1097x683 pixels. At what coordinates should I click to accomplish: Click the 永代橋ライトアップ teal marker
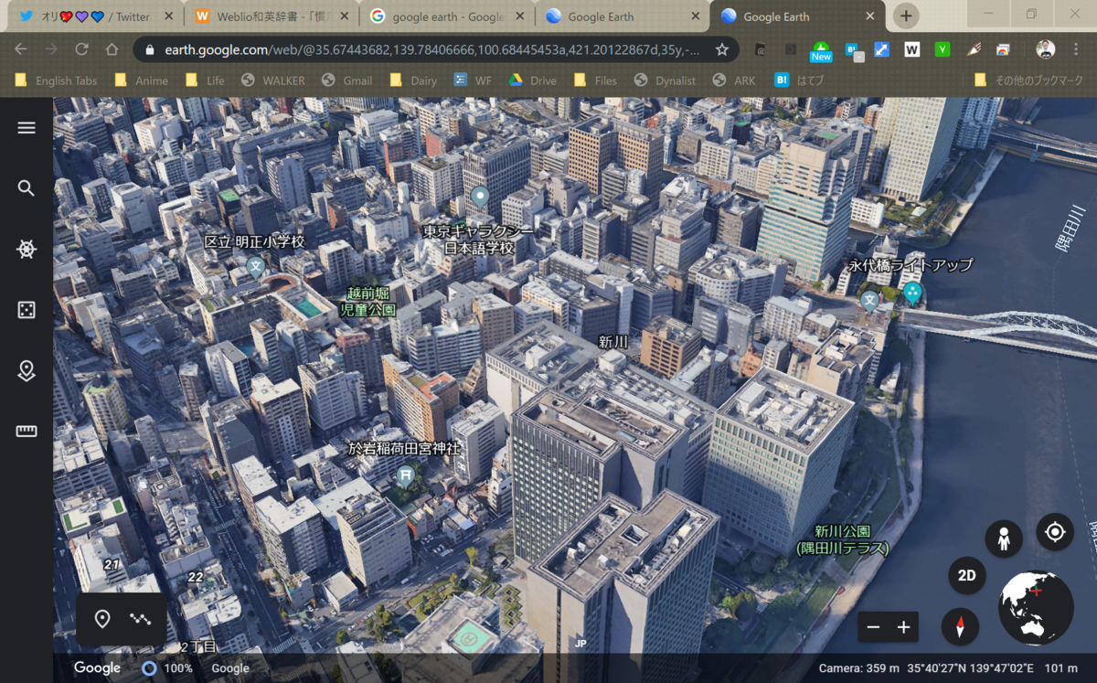(911, 293)
